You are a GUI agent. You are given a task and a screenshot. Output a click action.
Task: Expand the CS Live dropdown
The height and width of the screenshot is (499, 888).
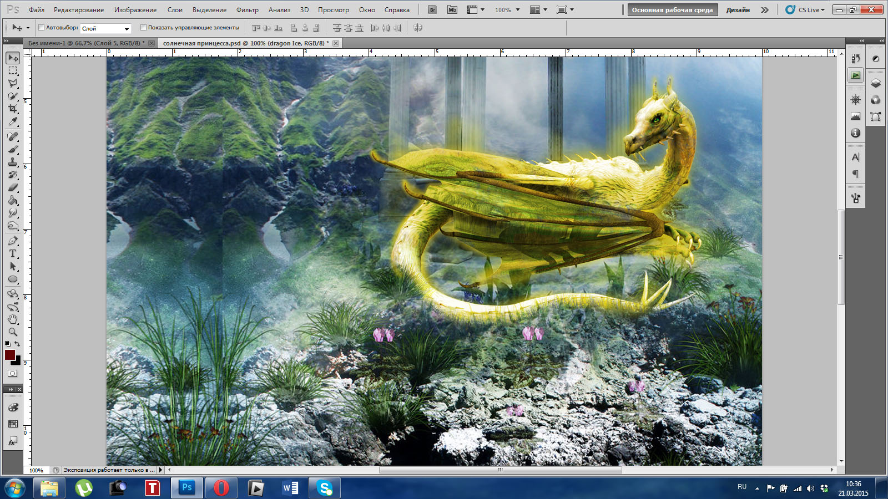(x=805, y=10)
